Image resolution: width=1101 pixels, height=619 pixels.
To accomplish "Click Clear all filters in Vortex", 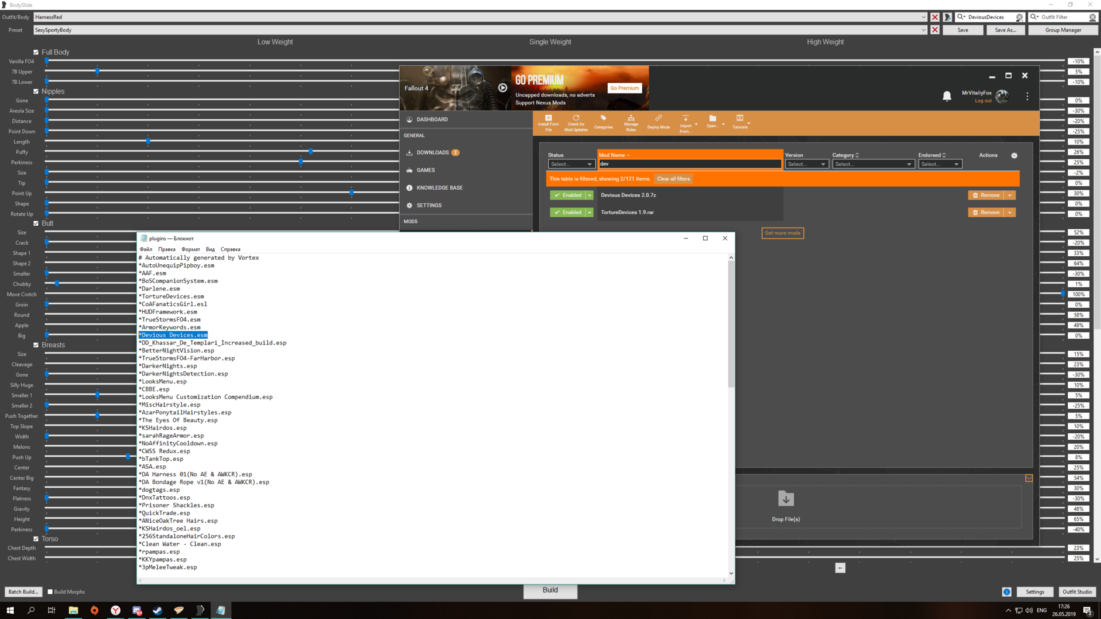I will [673, 179].
